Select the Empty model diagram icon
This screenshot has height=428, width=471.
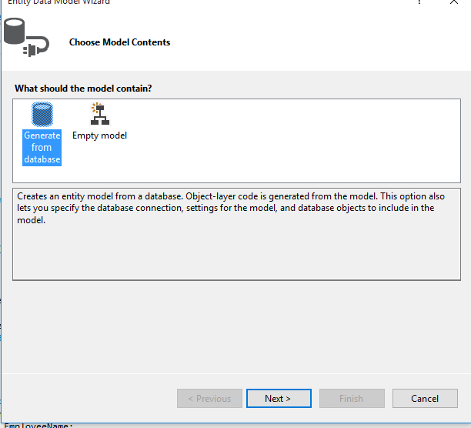coord(99,114)
